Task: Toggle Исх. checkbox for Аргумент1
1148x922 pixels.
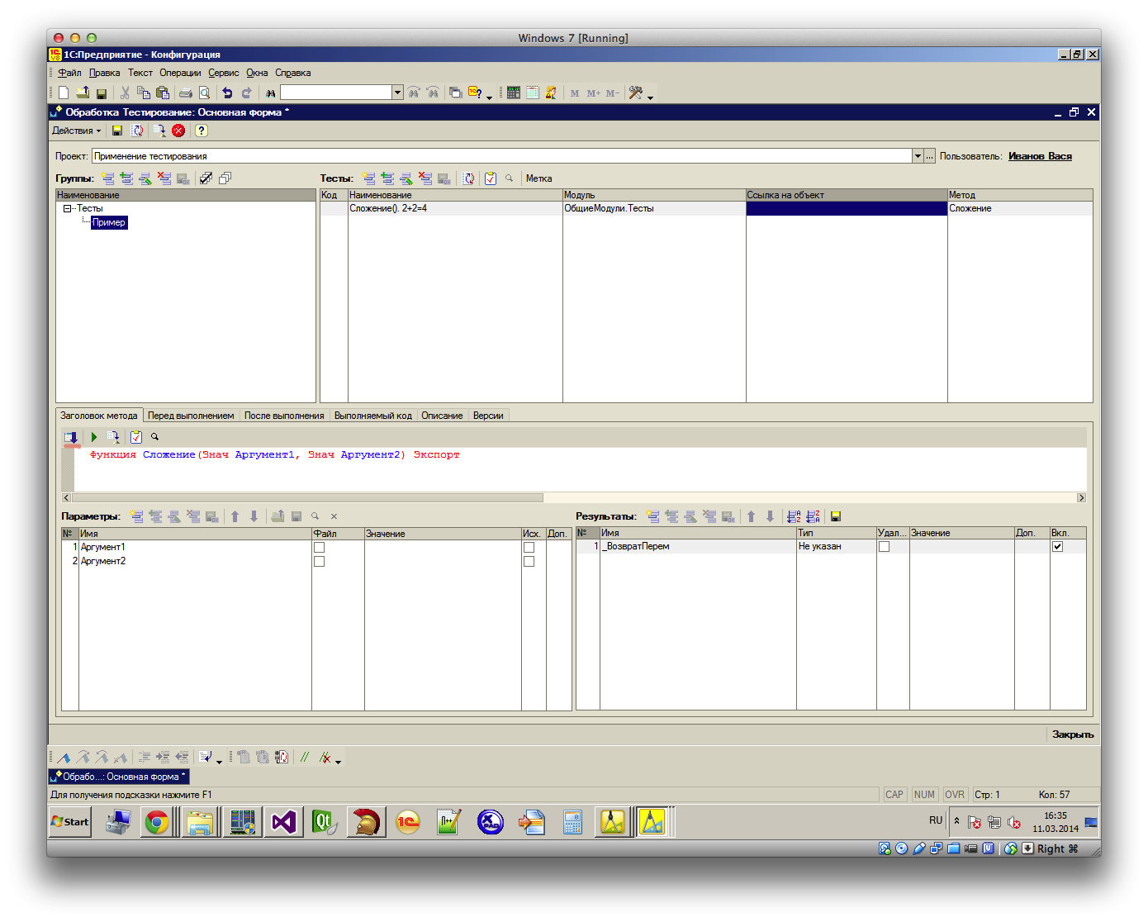Action: tap(529, 547)
